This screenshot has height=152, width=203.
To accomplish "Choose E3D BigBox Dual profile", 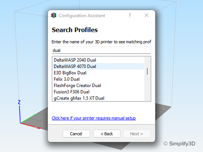I will point(98,73).
